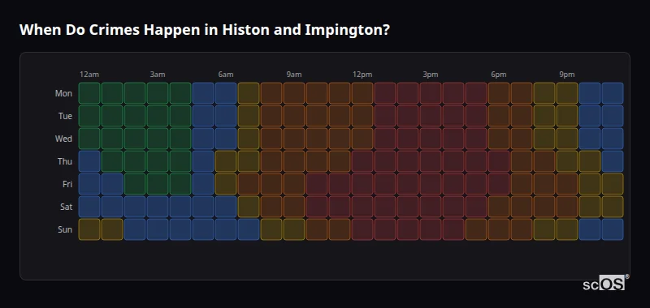Click the Tuesday 9pm yellow cell

point(566,116)
